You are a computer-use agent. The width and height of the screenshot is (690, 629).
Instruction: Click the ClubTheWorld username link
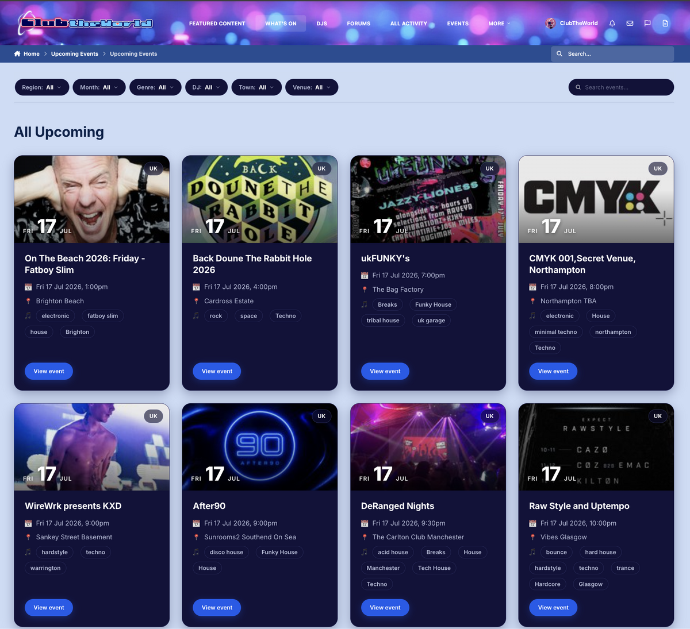[578, 24]
